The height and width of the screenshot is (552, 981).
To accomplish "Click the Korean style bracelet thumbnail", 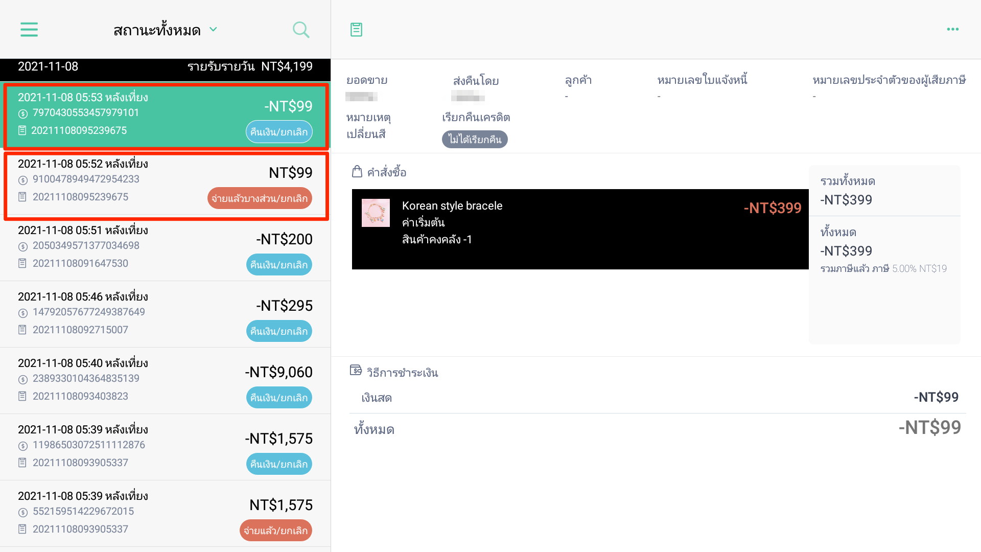I will coord(376,213).
